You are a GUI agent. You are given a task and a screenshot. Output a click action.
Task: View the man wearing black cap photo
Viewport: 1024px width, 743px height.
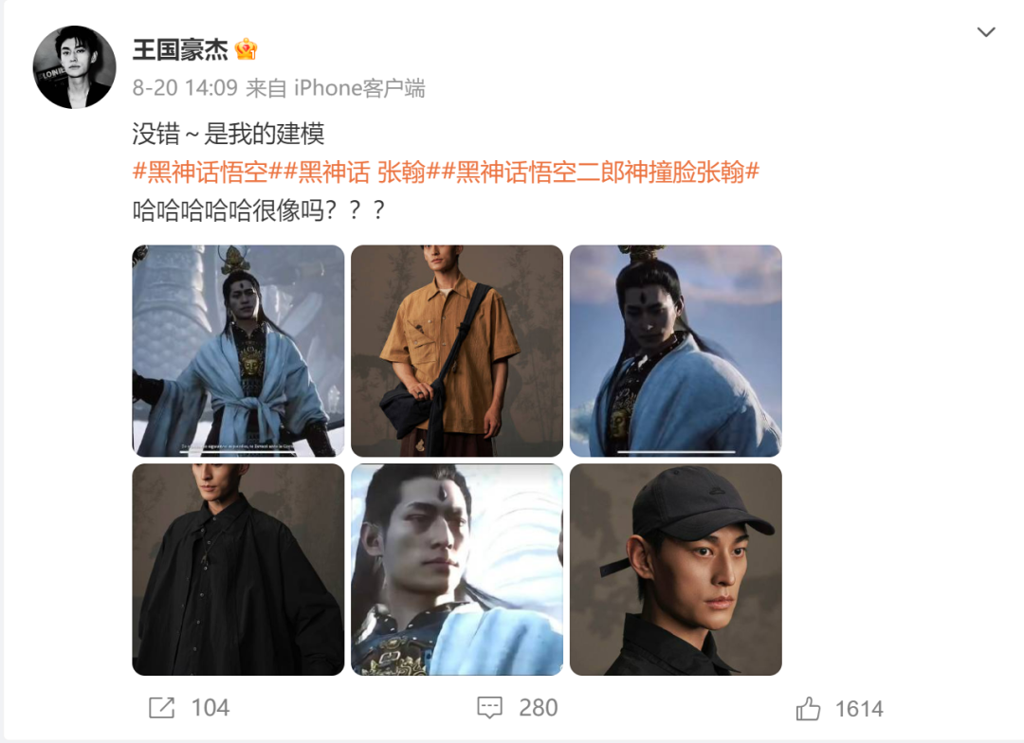click(676, 570)
